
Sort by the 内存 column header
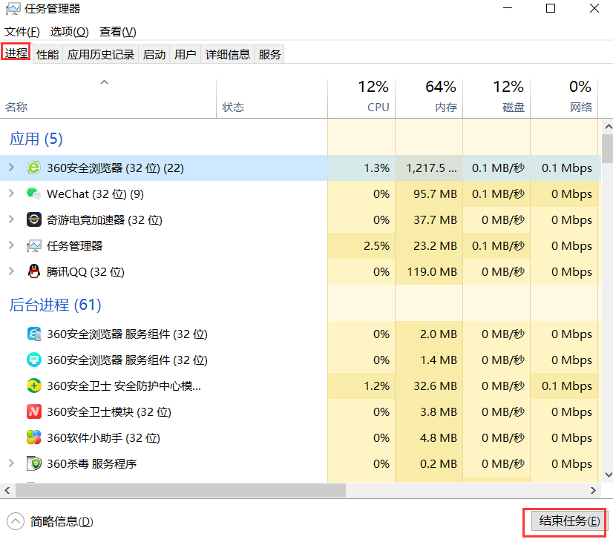tap(429, 98)
